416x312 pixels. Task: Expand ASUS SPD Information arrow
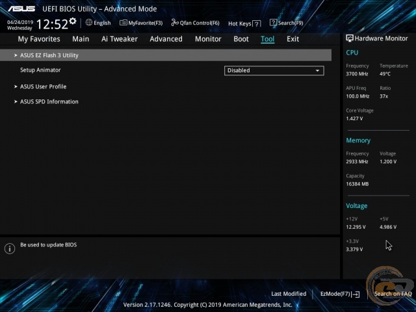pyautogui.click(x=16, y=101)
